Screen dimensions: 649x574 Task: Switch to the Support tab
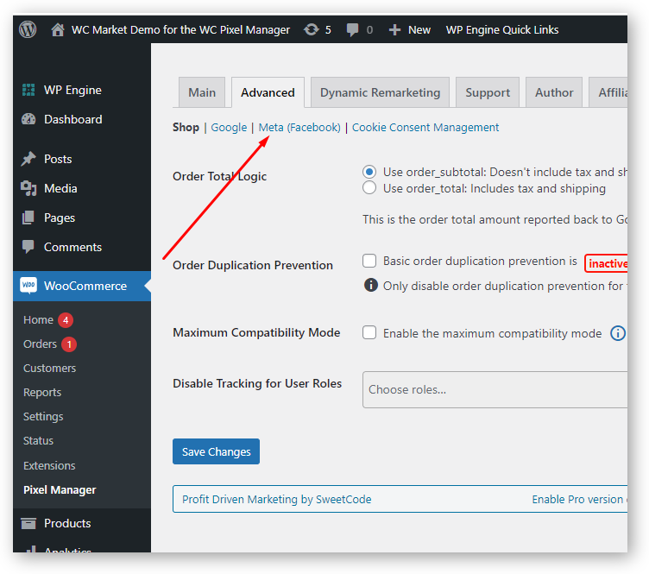tap(488, 92)
